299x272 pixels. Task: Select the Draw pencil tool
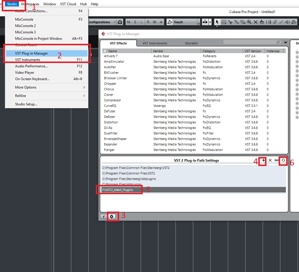click(x=275, y=22)
